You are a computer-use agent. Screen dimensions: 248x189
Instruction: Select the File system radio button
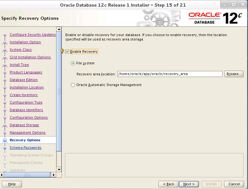click(x=73, y=63)
